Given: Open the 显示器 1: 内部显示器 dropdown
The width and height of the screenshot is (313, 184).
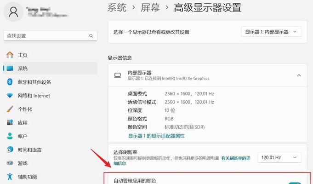Looking at the screenshot, I should tap(271, 32).
